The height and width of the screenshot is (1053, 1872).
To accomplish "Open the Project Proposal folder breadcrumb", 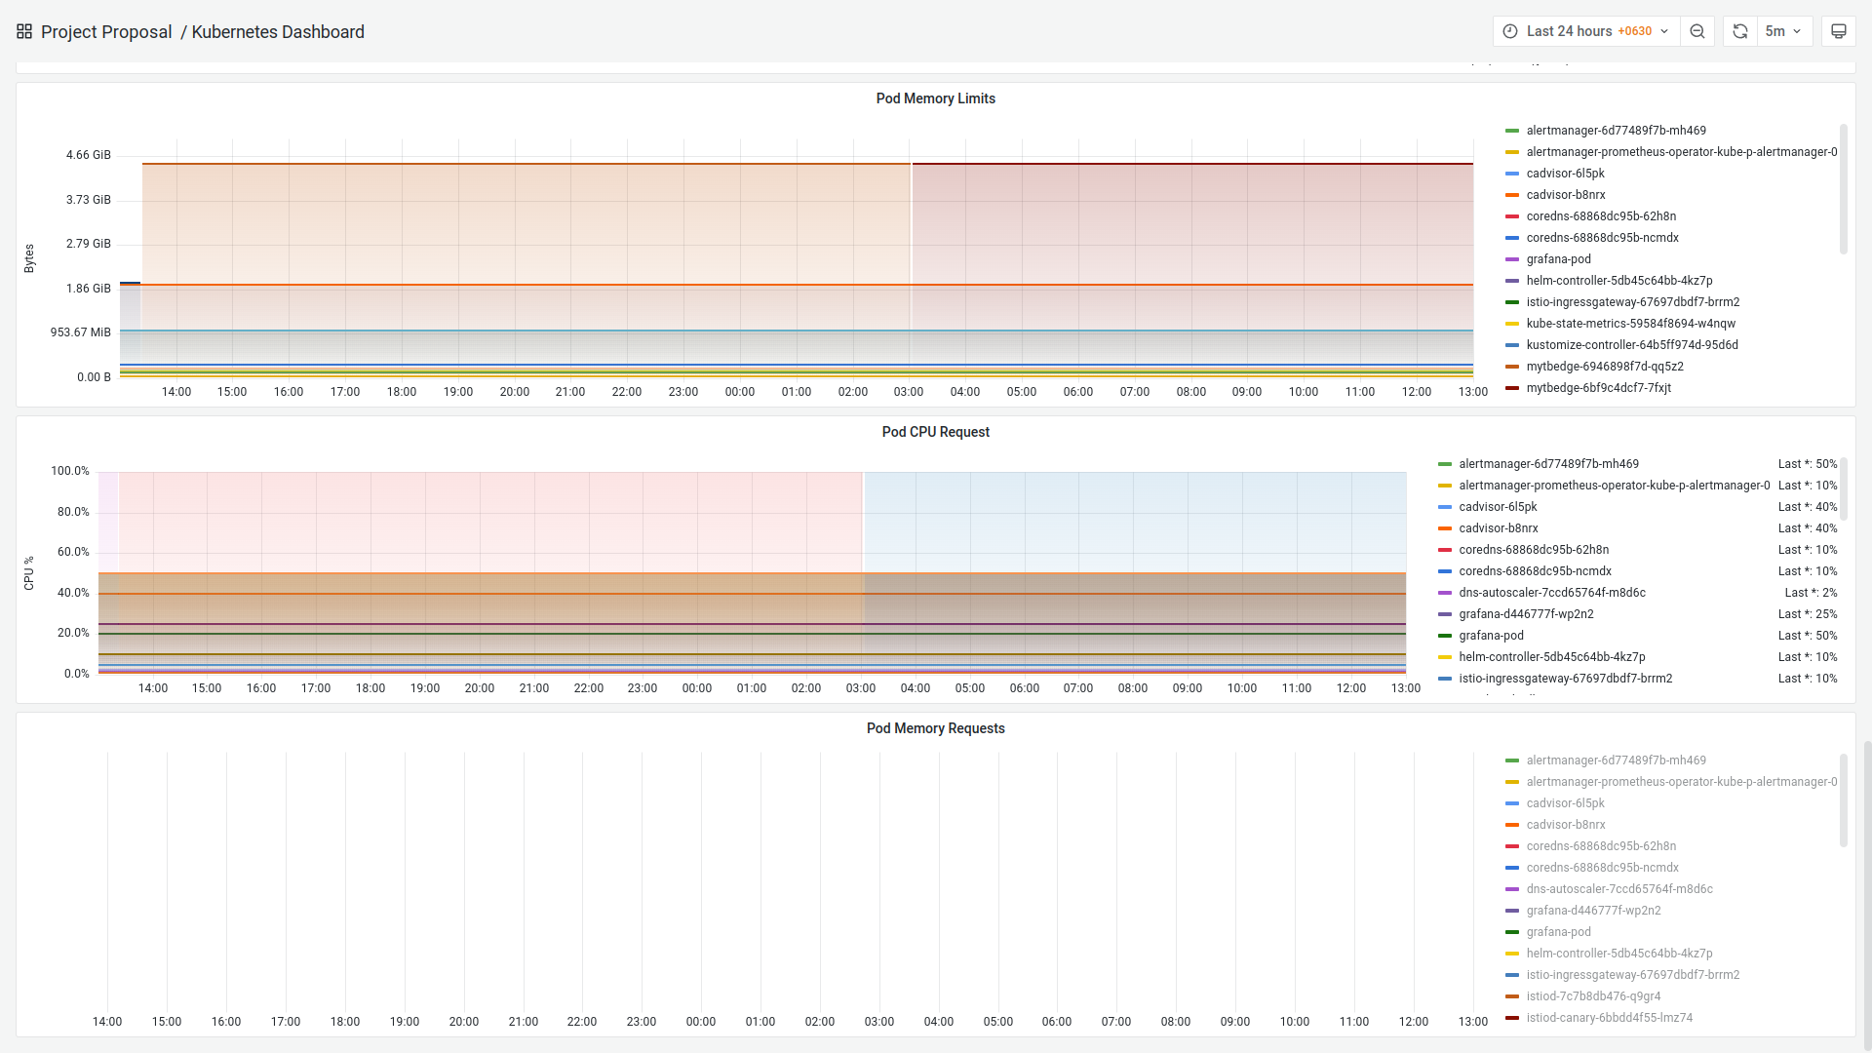I will 106,32.
